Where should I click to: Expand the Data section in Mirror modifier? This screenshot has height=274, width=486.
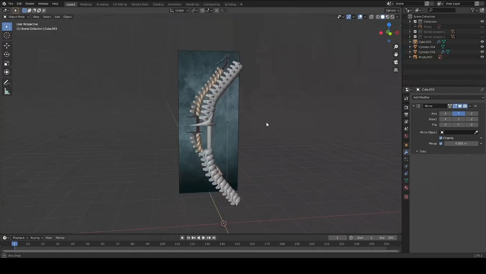click(417, 151)
